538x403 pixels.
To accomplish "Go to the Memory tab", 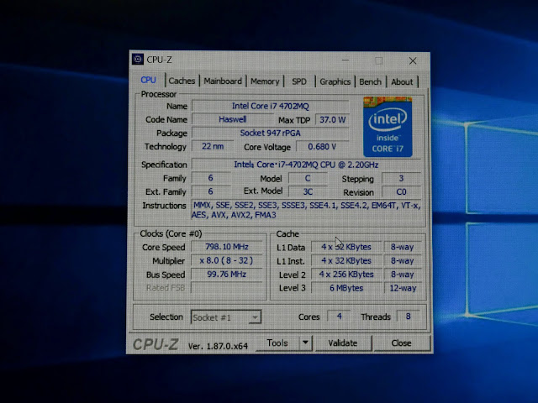I will 265,81.
